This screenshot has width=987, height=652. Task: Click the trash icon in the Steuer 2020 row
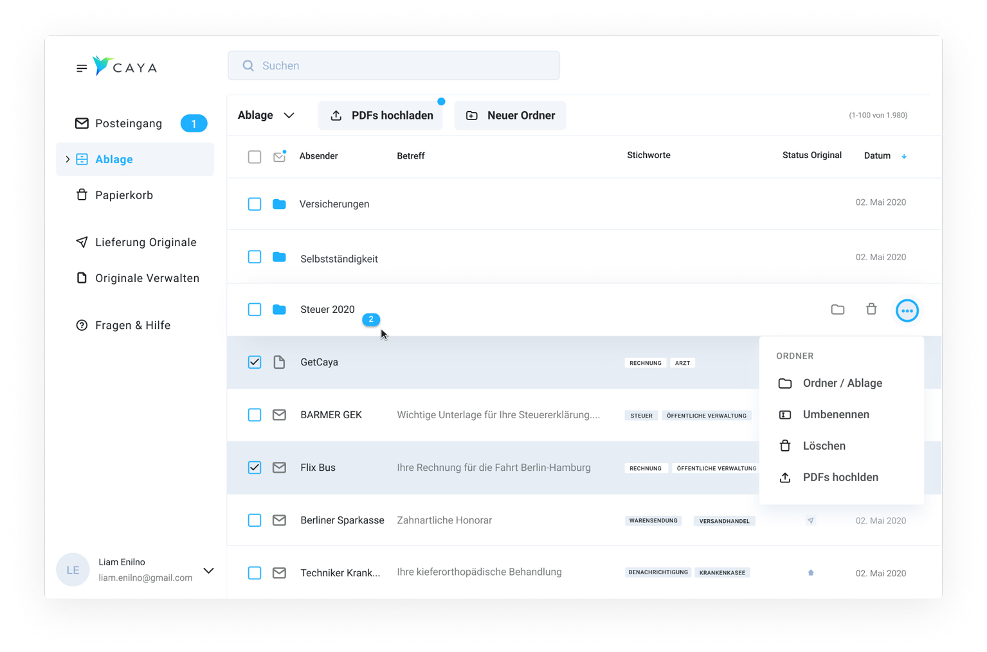[871, 309]
